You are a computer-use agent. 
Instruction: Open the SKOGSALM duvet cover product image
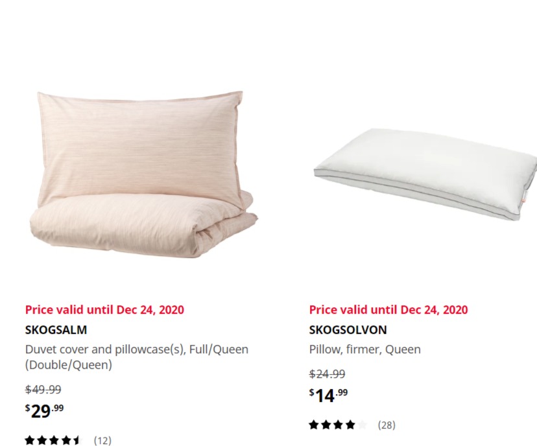click(144, 174)
